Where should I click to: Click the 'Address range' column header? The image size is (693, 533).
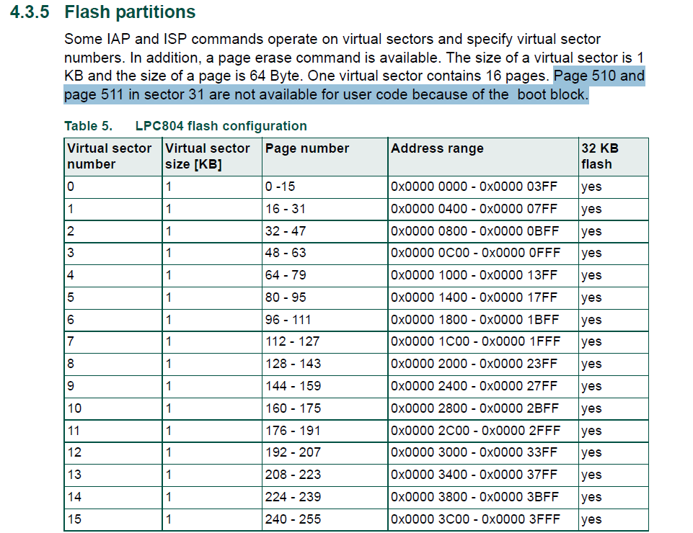click(x=483, y=156)
